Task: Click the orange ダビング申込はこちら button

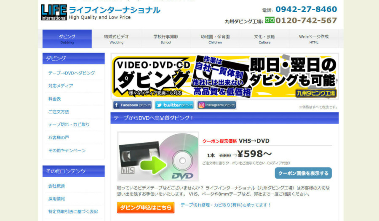Action: 146,208
